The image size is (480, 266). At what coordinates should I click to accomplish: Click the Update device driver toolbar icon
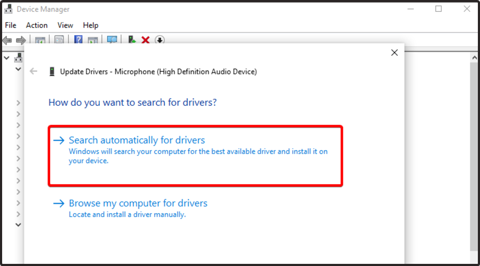click(x=132, y=40)
